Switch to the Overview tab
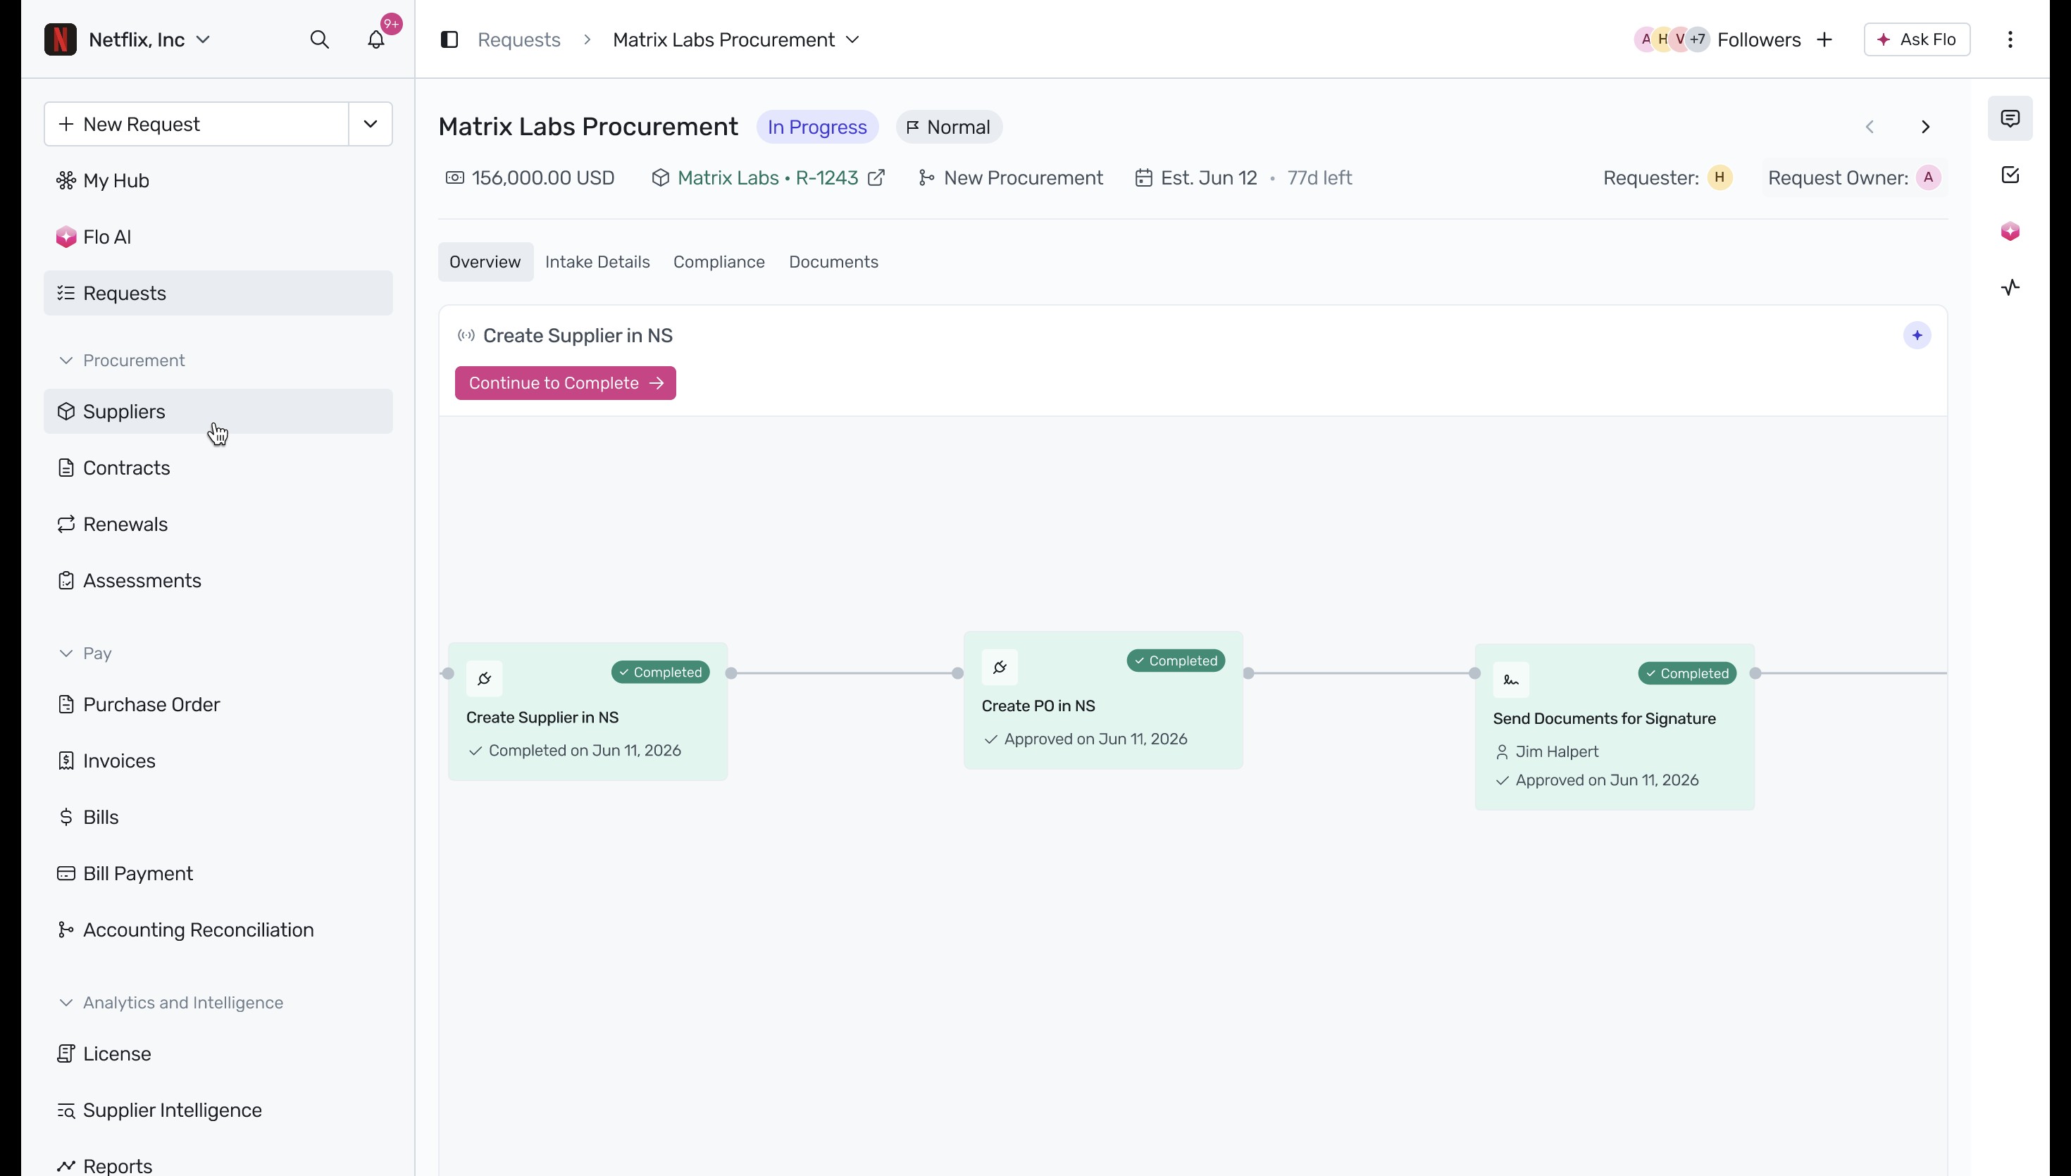Screen dimensions: 2071x1176 pos(485,262)
